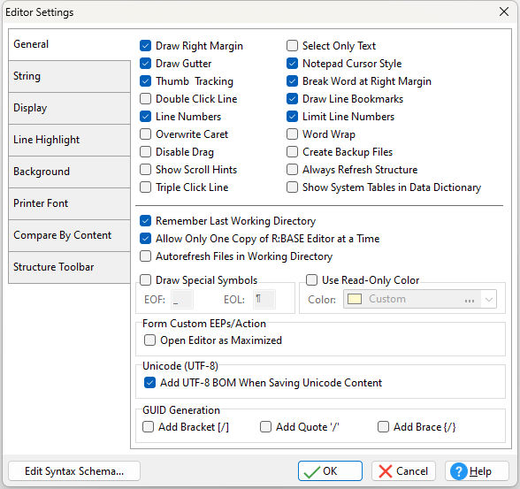
Task: Enable Draw Special Symbols checkbox
Action: [145, 280]
